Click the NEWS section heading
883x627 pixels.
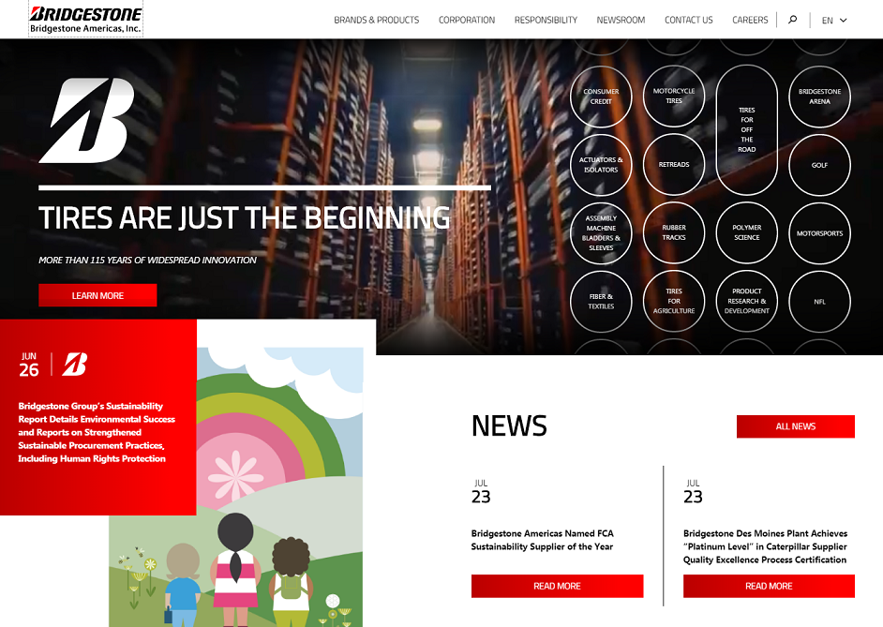tap(508, 425)
